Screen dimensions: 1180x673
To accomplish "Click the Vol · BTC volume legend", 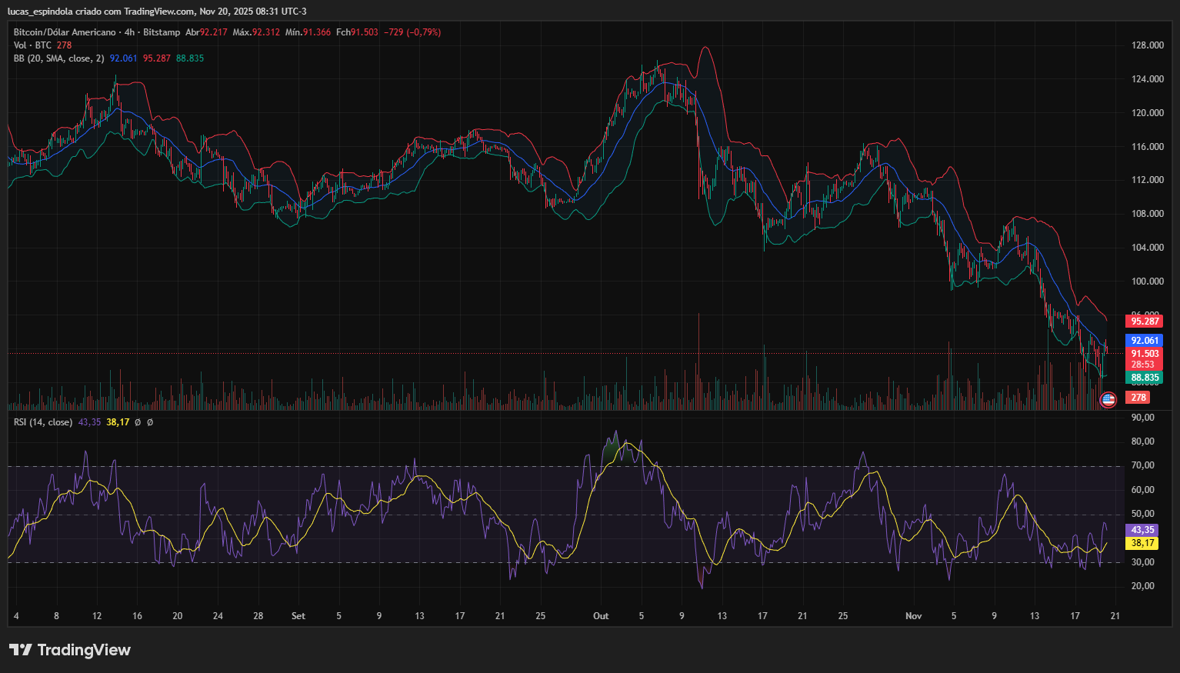I will (x=32, y=45).
